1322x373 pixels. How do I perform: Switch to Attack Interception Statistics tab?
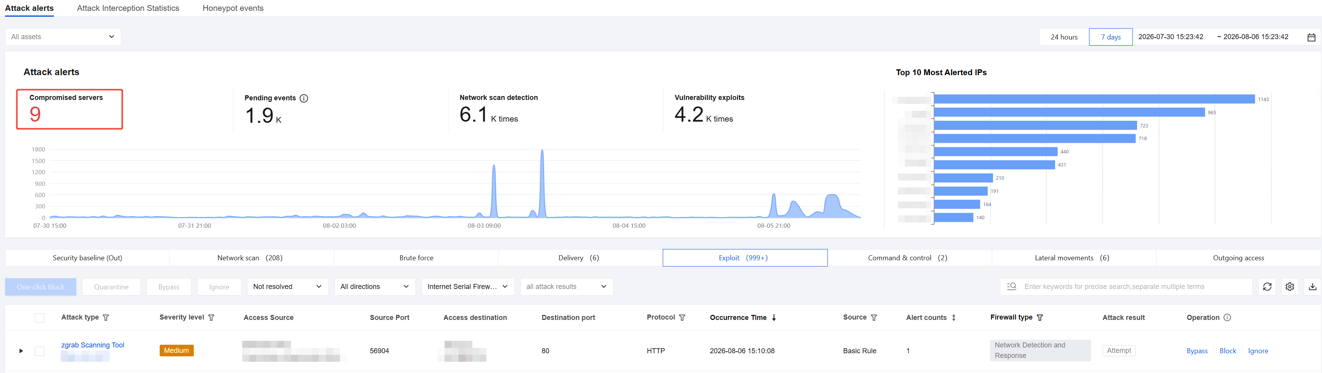(128, 8)
